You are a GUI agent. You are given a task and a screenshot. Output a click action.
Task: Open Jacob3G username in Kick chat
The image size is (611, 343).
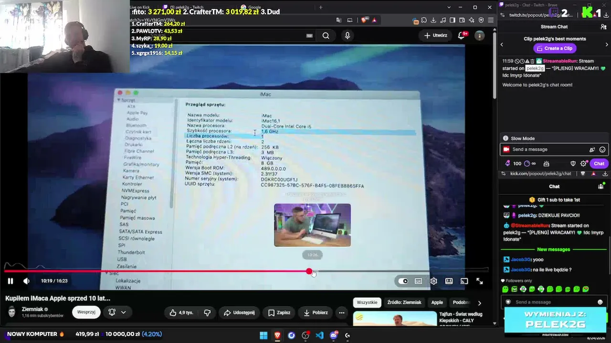(x=521, y=260)
